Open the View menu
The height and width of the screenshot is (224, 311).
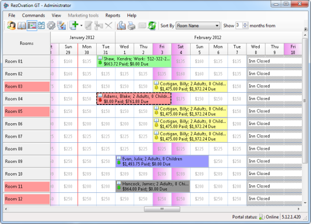pos(56,16)
